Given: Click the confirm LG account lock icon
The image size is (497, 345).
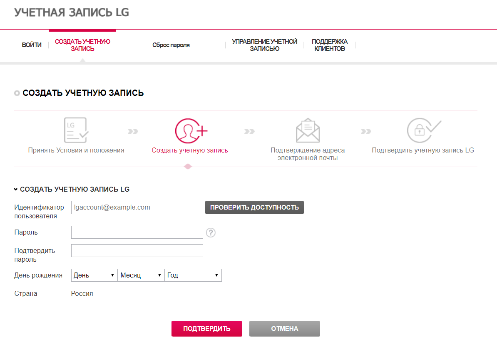Looking at the screenshot, I should (x=423, y=130).
